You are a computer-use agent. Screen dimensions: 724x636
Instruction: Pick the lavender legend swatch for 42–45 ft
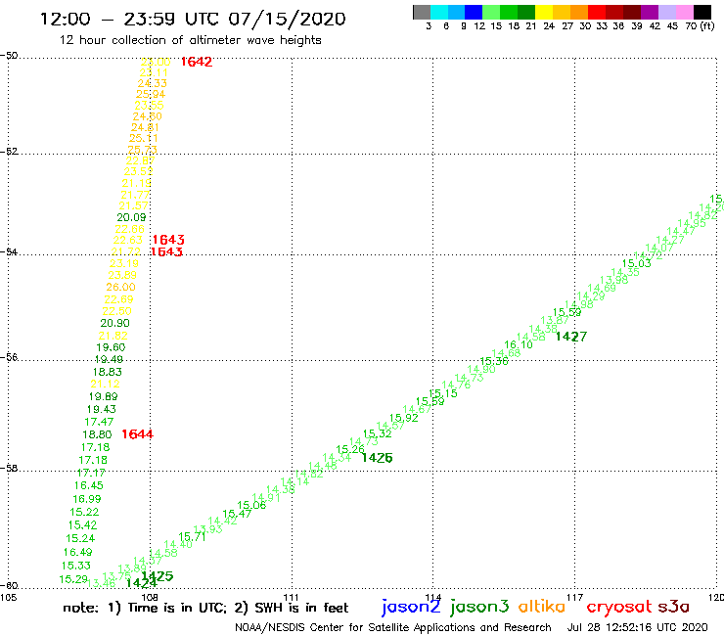[x=666, y=13]
